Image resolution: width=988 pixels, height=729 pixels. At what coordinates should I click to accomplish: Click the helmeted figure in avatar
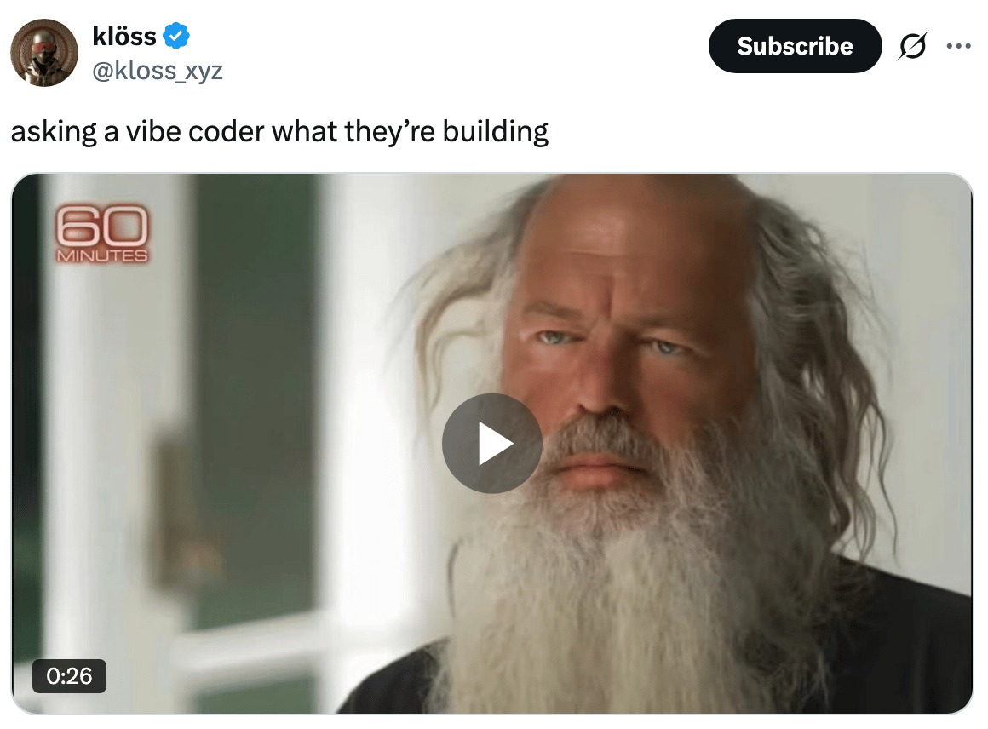point(43,57)
